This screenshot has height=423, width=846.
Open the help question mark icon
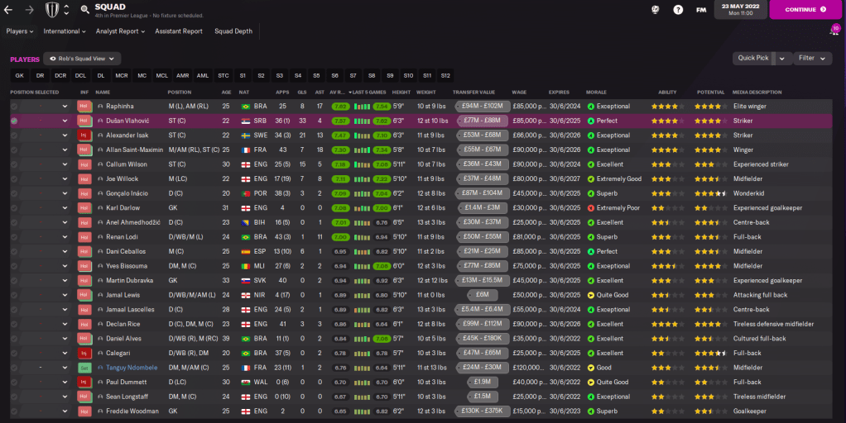point(678,10)
